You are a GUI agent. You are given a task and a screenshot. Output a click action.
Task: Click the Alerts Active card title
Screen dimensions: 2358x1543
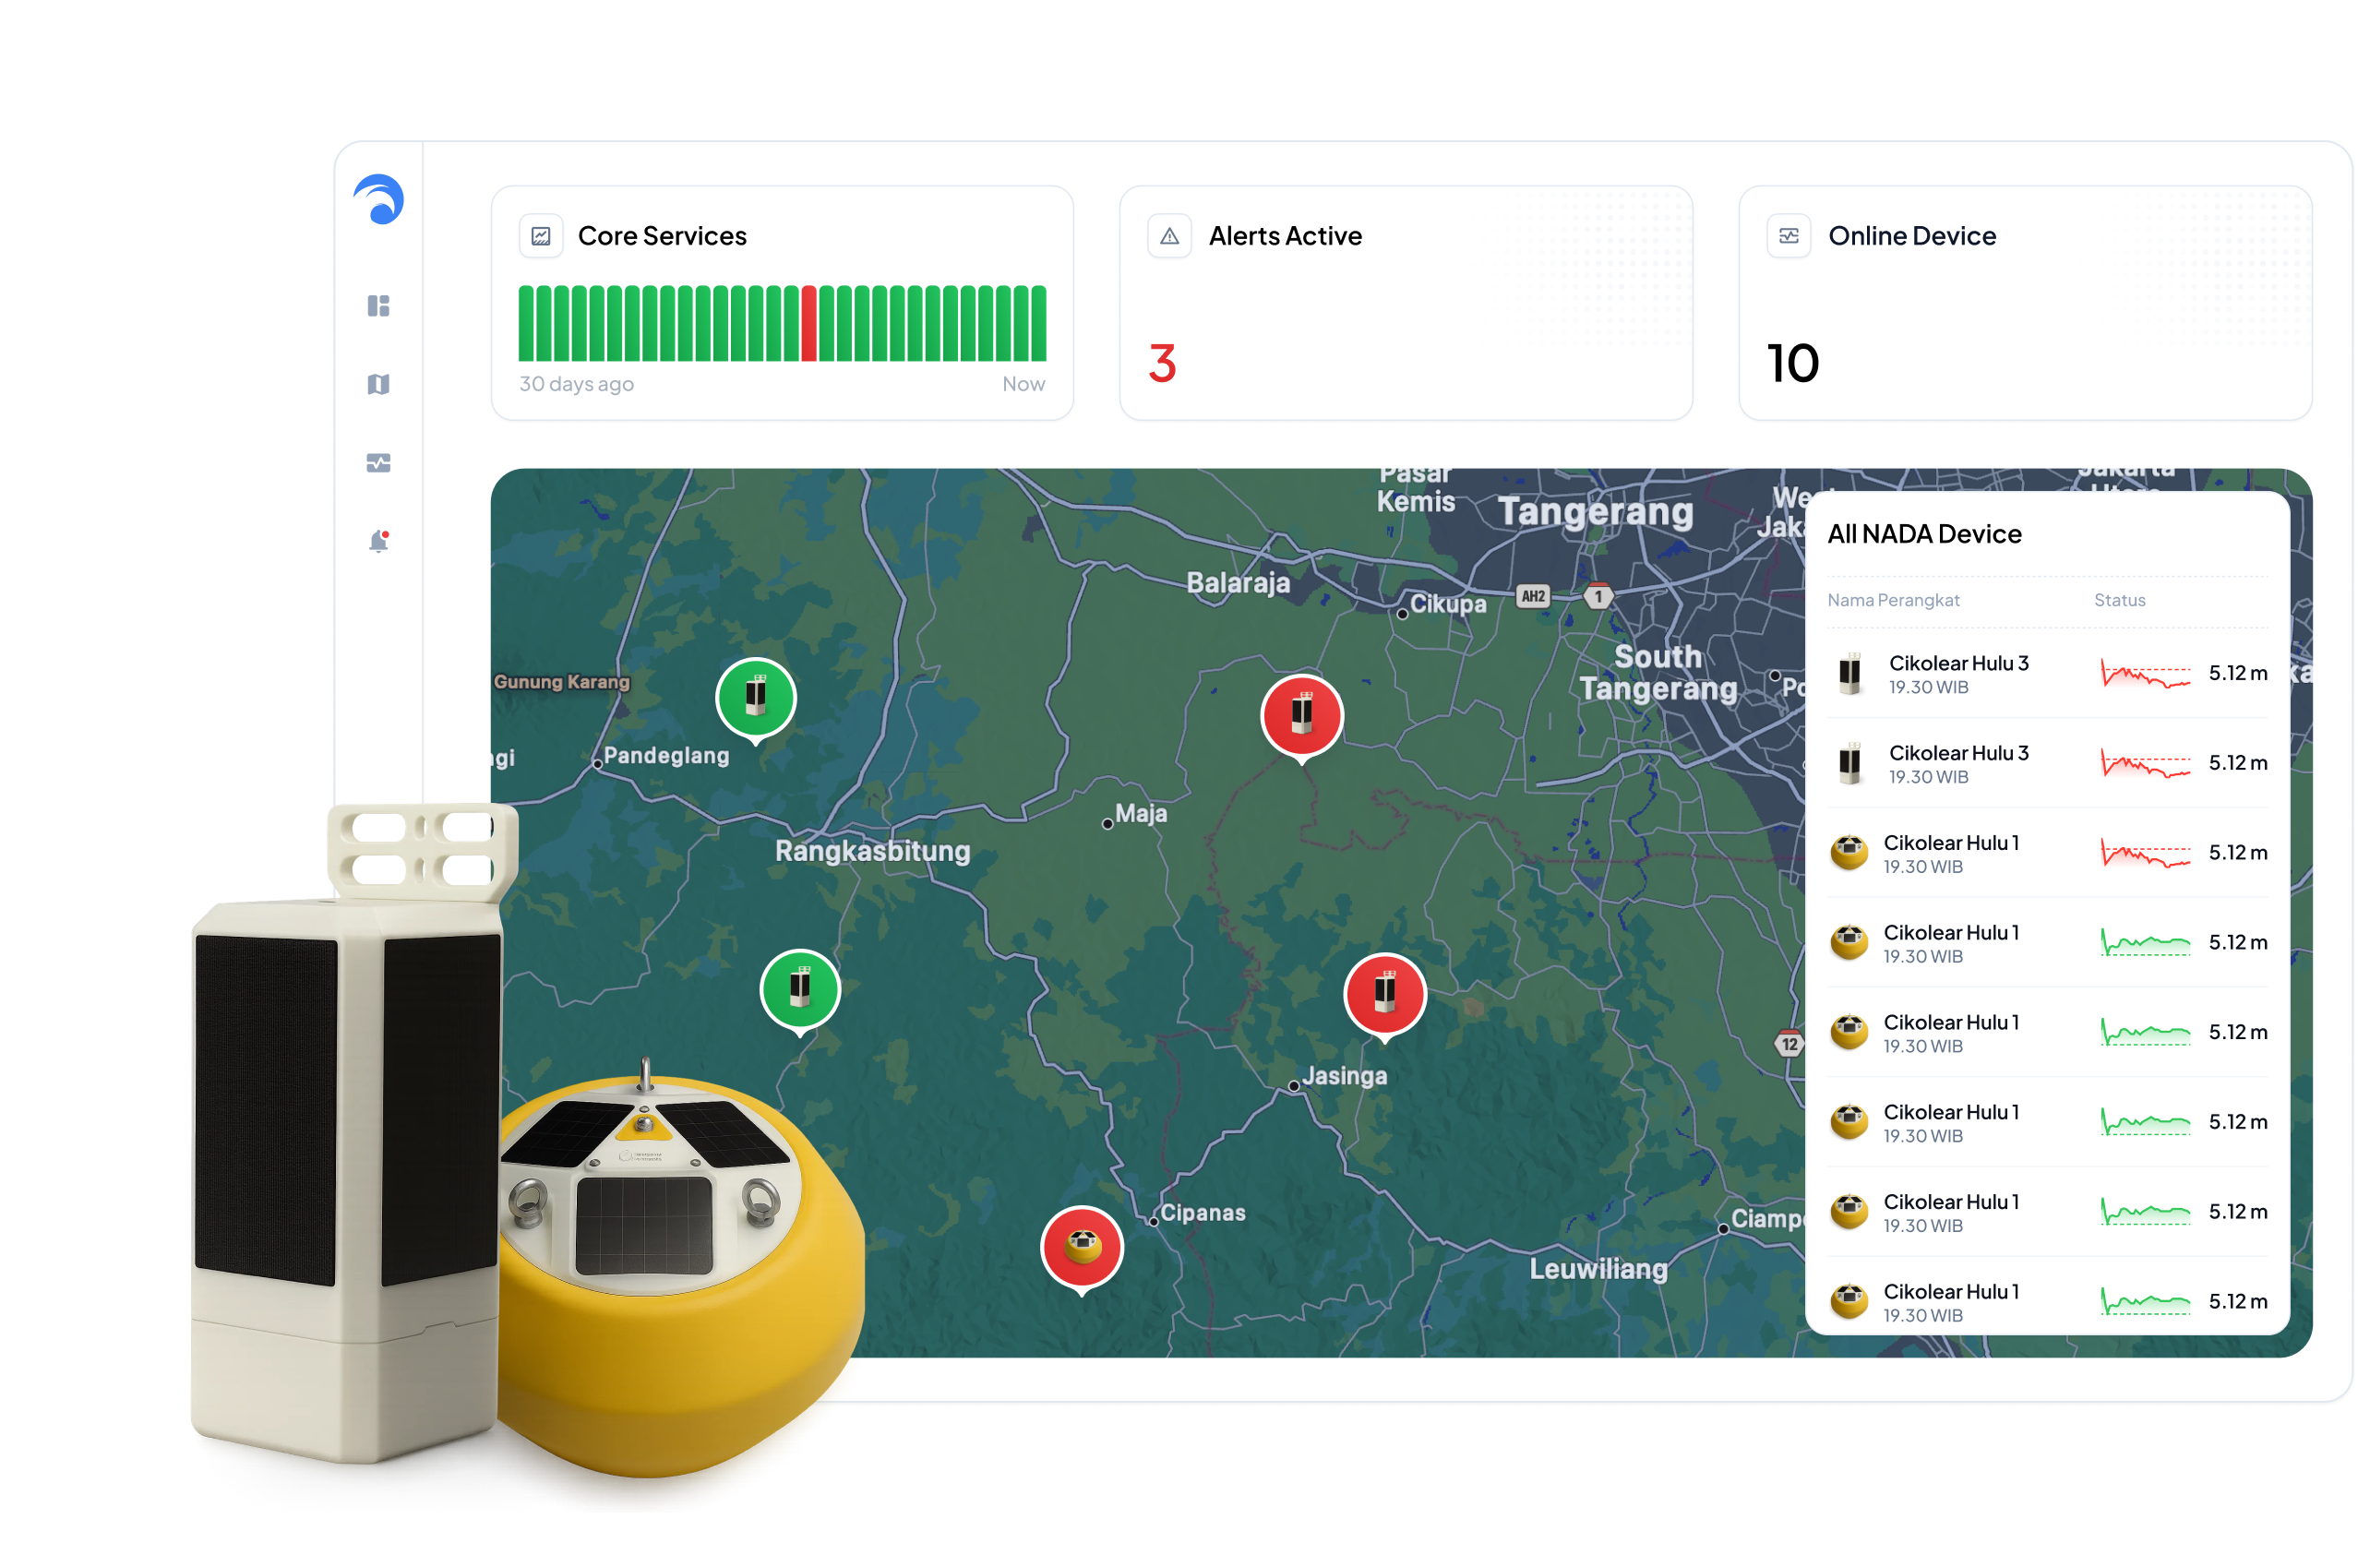[x=1285, y=236]
